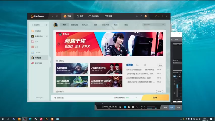This screenshot has width=215, height=121.
Task: Add an app with the sidebar plus button
Action: coord(46,25)
